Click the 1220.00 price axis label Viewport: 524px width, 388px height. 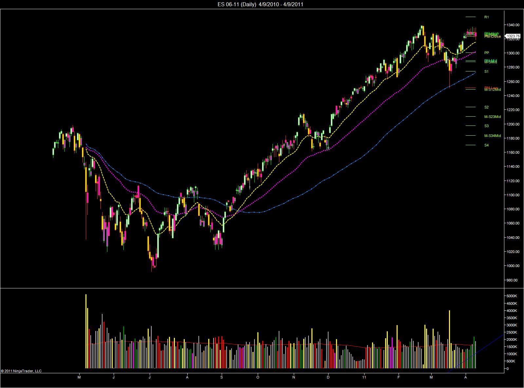pos(513,110)
